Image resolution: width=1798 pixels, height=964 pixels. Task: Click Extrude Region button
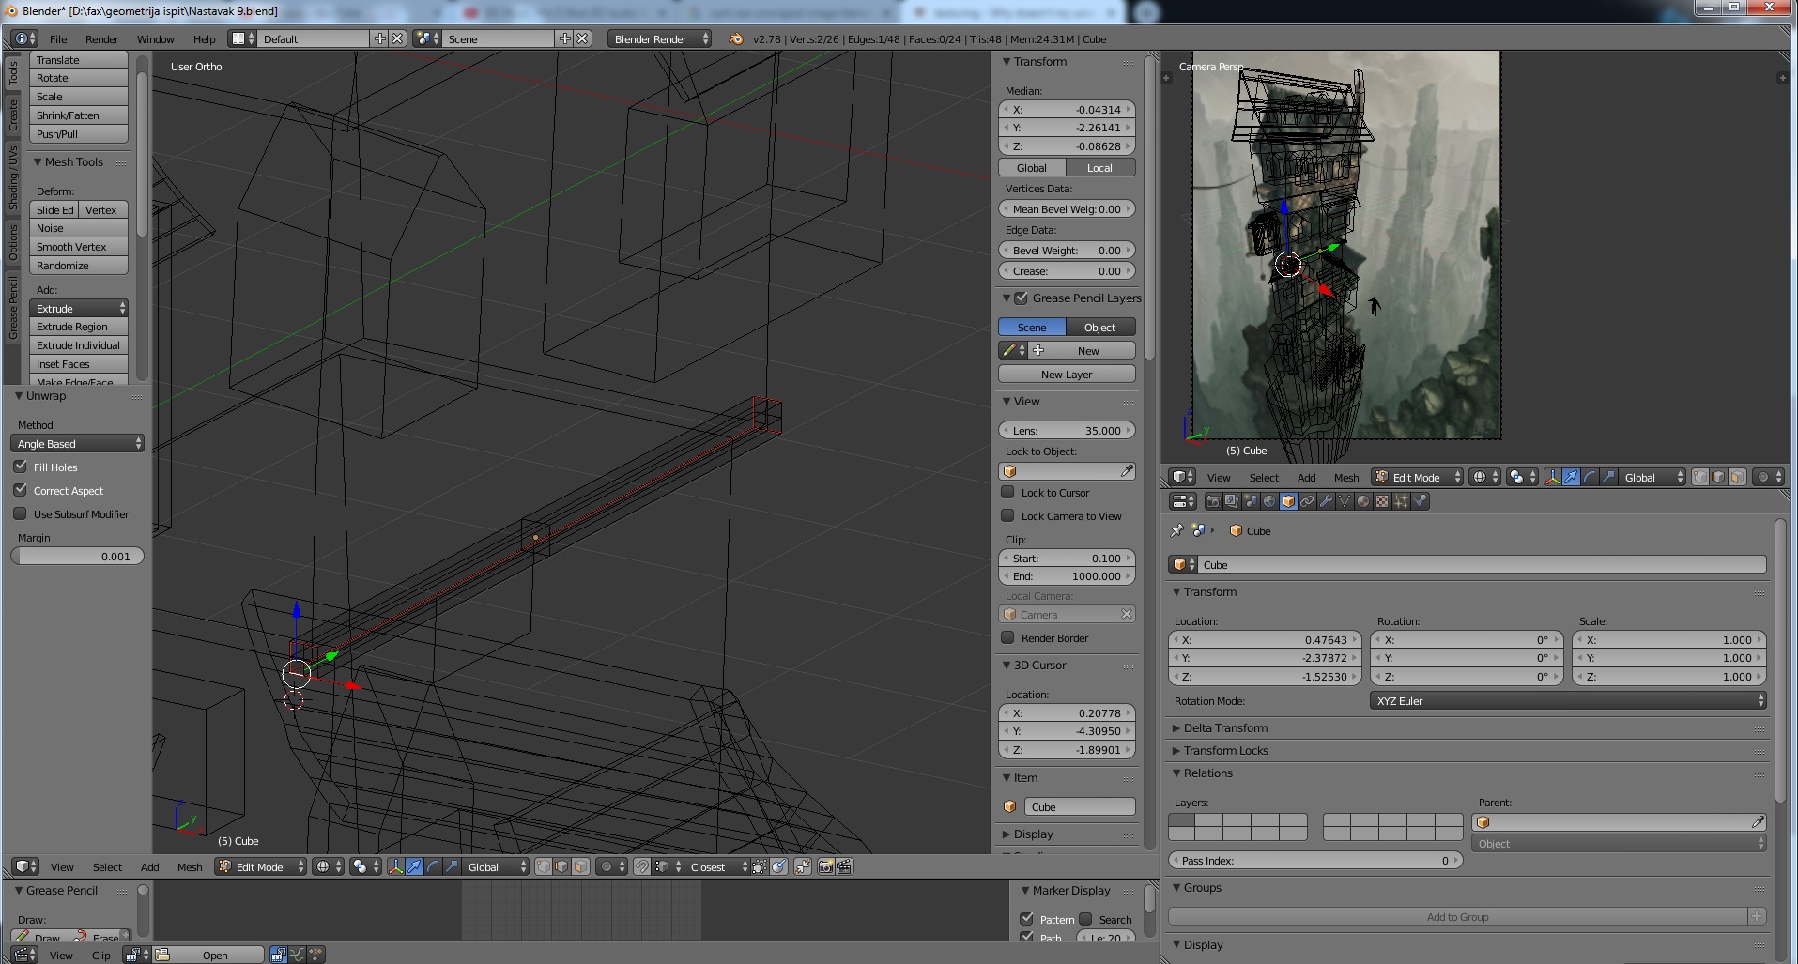[79, 327]
